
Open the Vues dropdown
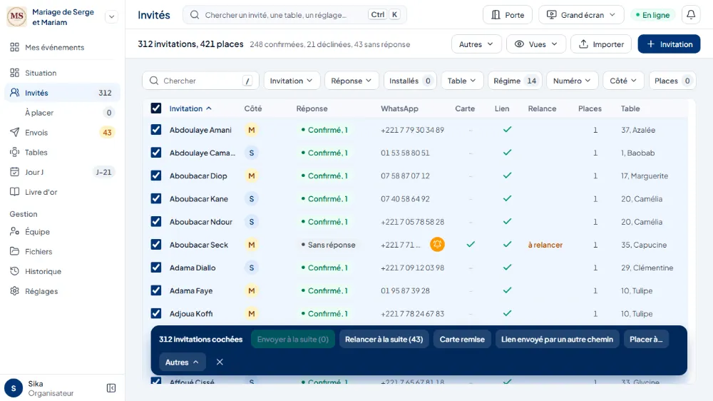(536, 44)
